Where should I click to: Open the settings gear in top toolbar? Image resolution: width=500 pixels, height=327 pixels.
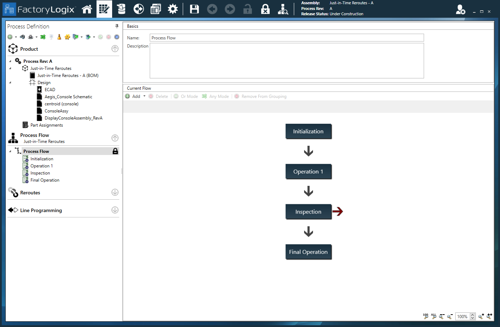point(173,9)
